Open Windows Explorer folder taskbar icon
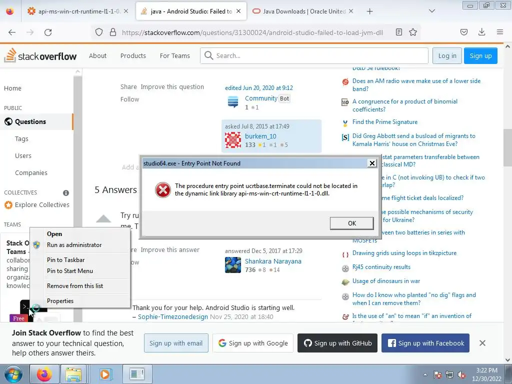Viewport: 512px width, 384px height. [x=73, y=374]
